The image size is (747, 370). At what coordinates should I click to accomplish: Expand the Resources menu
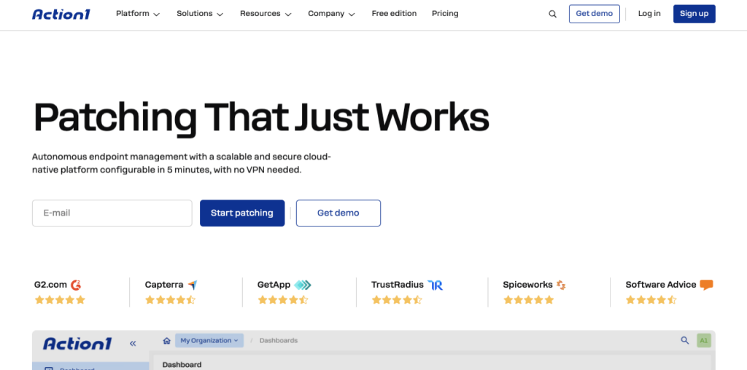266,14
